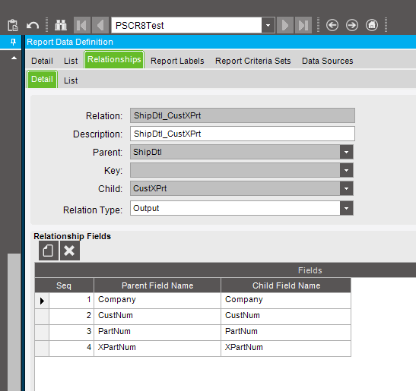
Task: Jump to the last record arrow
Action: coord(303,25)
